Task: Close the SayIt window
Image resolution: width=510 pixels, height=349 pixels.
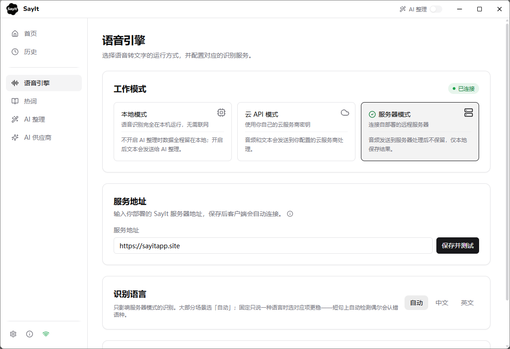Action: 500,9
